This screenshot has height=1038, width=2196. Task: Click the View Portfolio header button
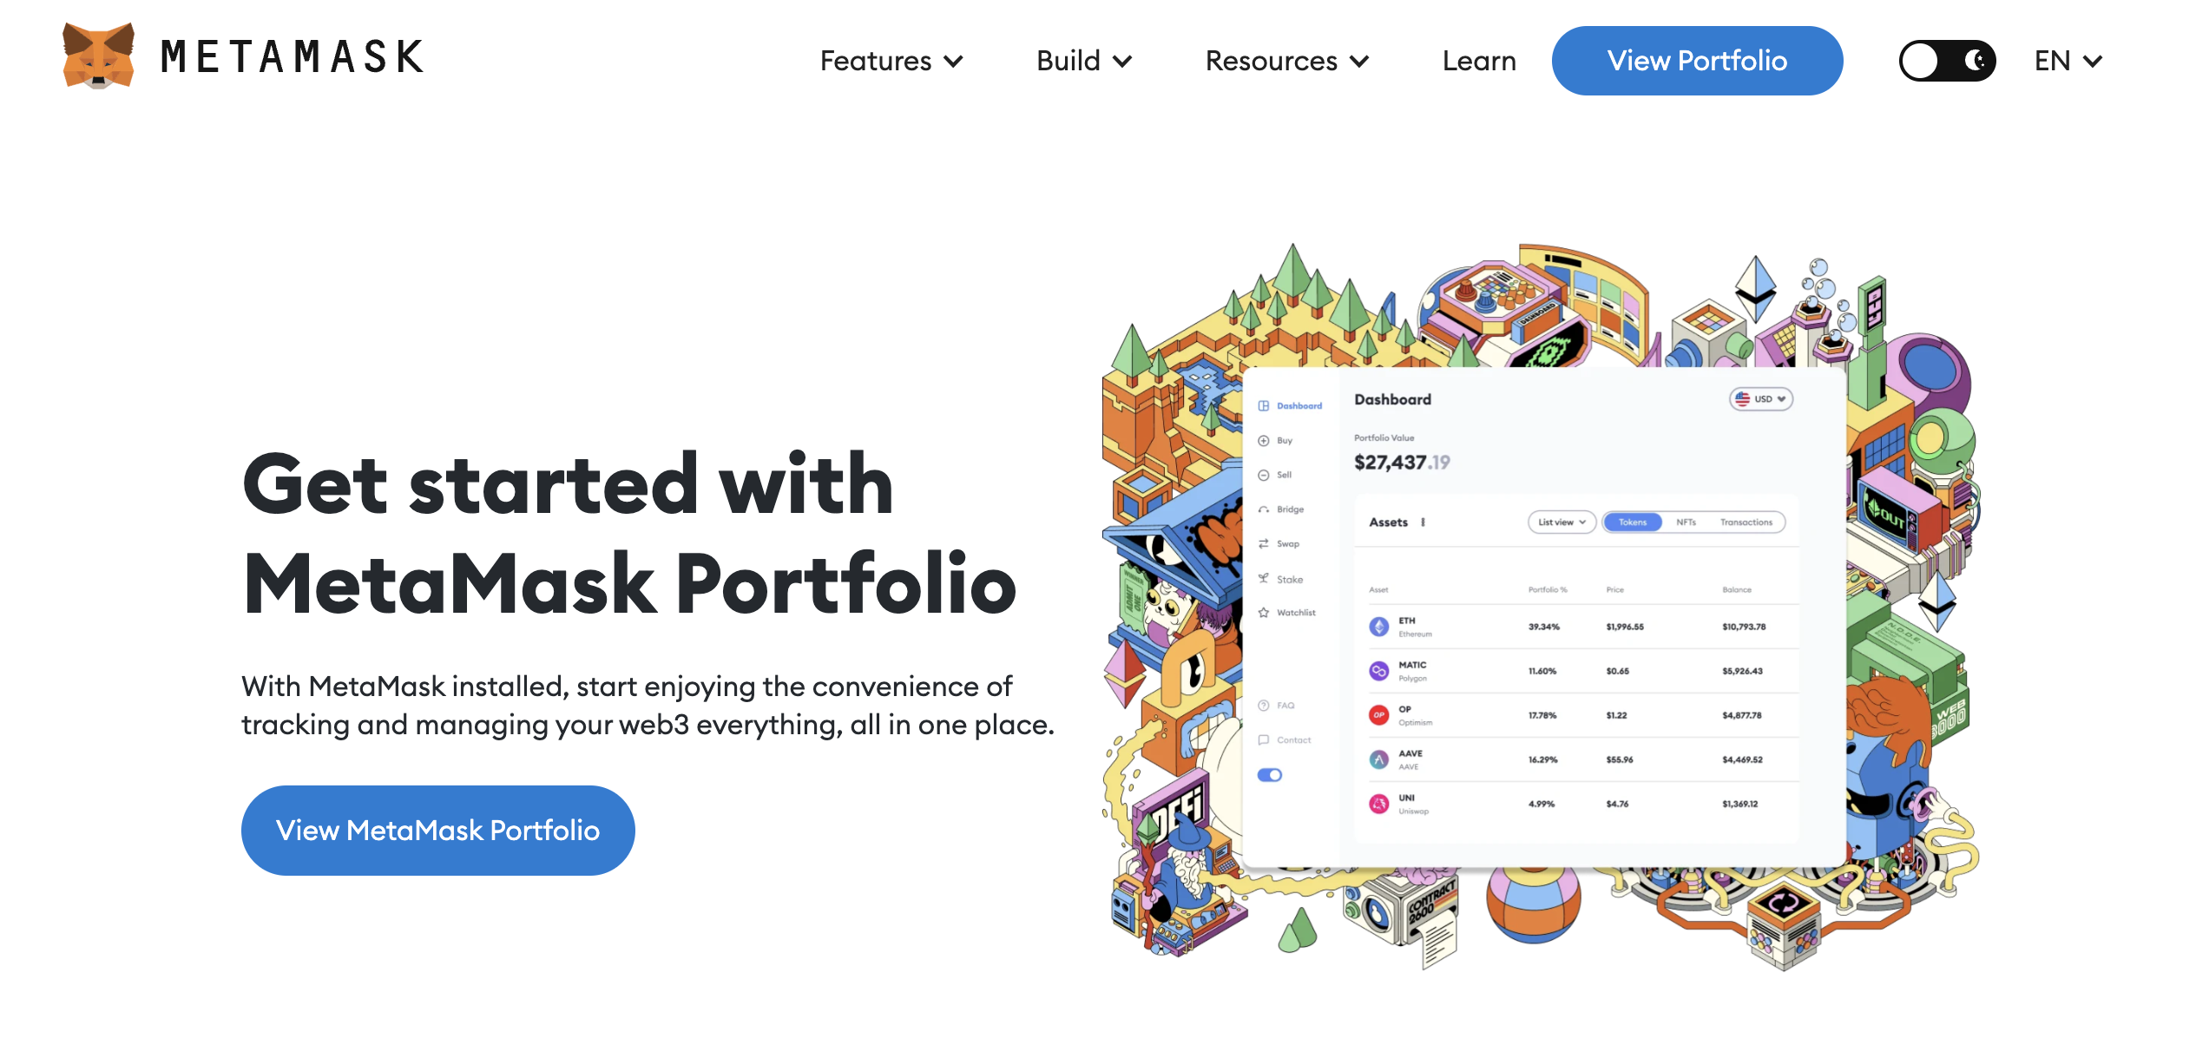click(1696, 60)
